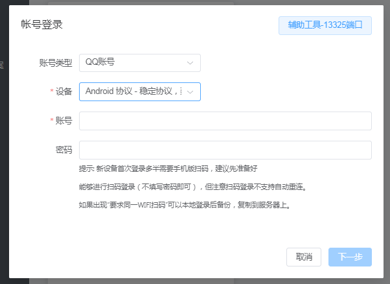Screen dimensions: 390x284
Task: Click the hint line about 新设备首次登录
Action: click(x=168, y=169)
